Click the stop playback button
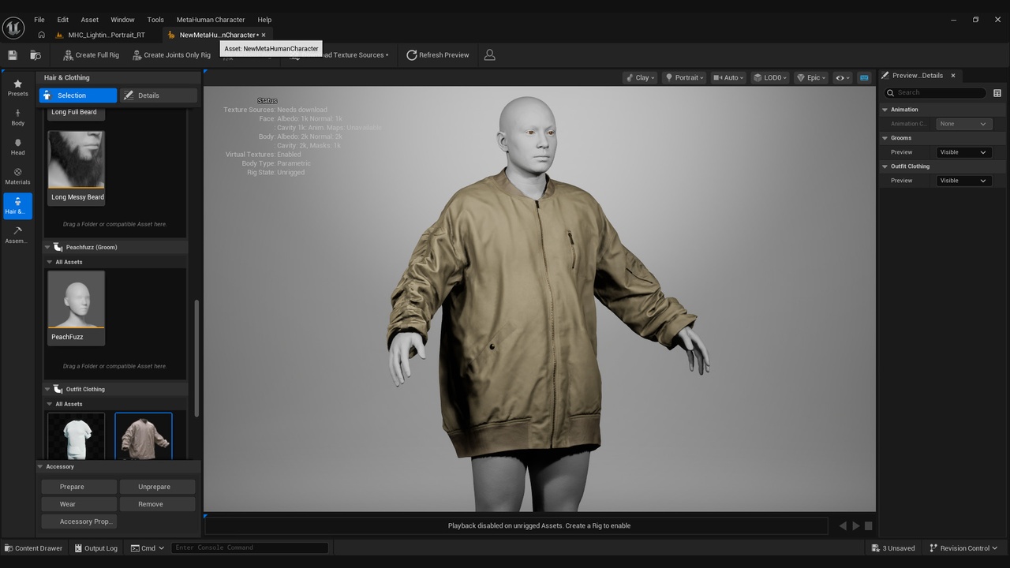The height and width of the screenshot is (568, 1010). 868,525
